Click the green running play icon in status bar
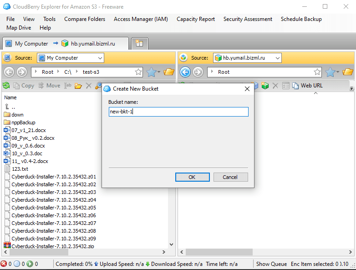 pos(30,264)
